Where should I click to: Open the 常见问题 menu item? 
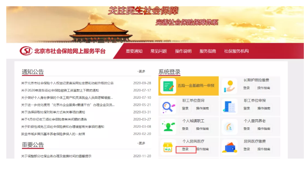(x=158, y=51)
